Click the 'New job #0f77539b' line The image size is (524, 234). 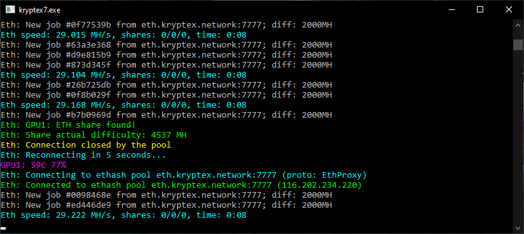point(166,25)
